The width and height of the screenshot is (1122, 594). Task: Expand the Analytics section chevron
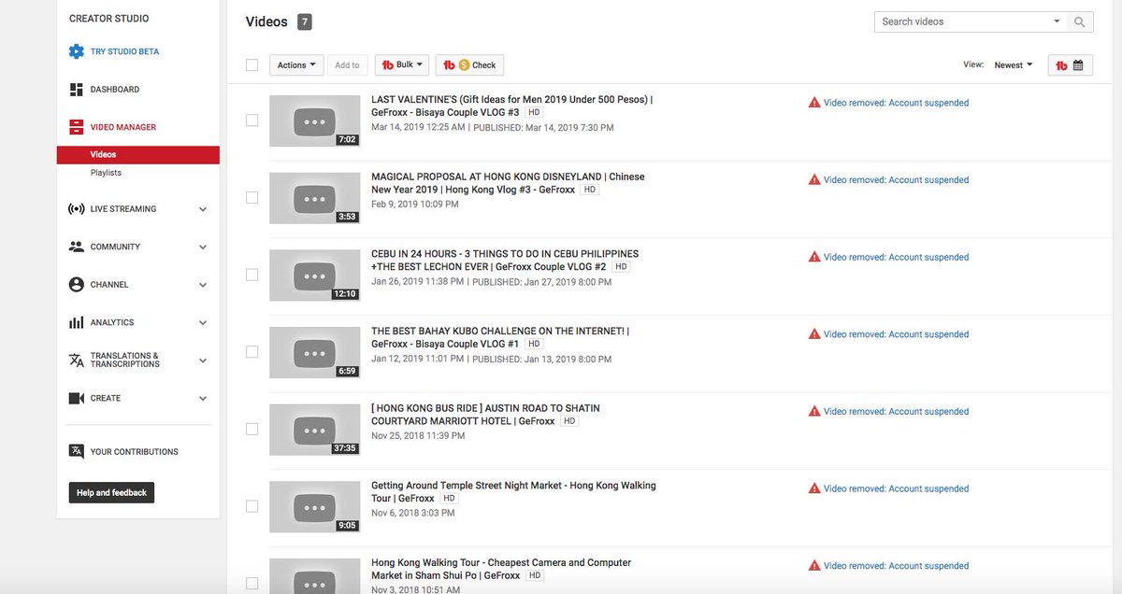[203, 322]
